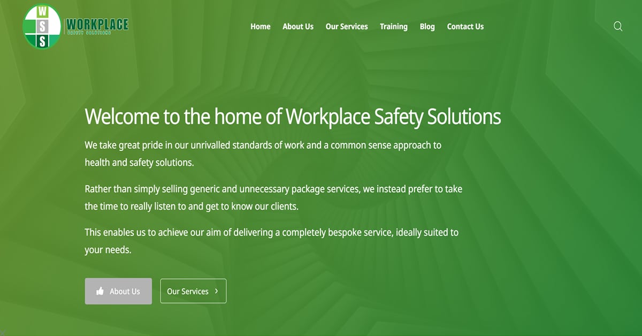This screenshot has height=336, width=642.
Task: Click the outlined Our Services button
Action: (193, 291)
